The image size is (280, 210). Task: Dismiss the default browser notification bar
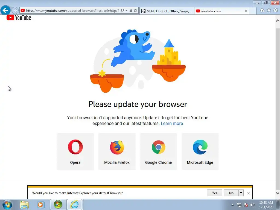248,193
